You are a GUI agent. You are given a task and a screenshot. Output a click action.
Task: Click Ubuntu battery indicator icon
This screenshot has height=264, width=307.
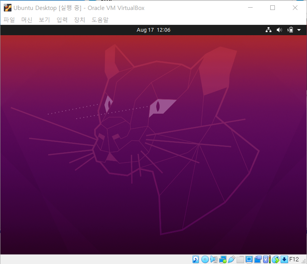290,30
